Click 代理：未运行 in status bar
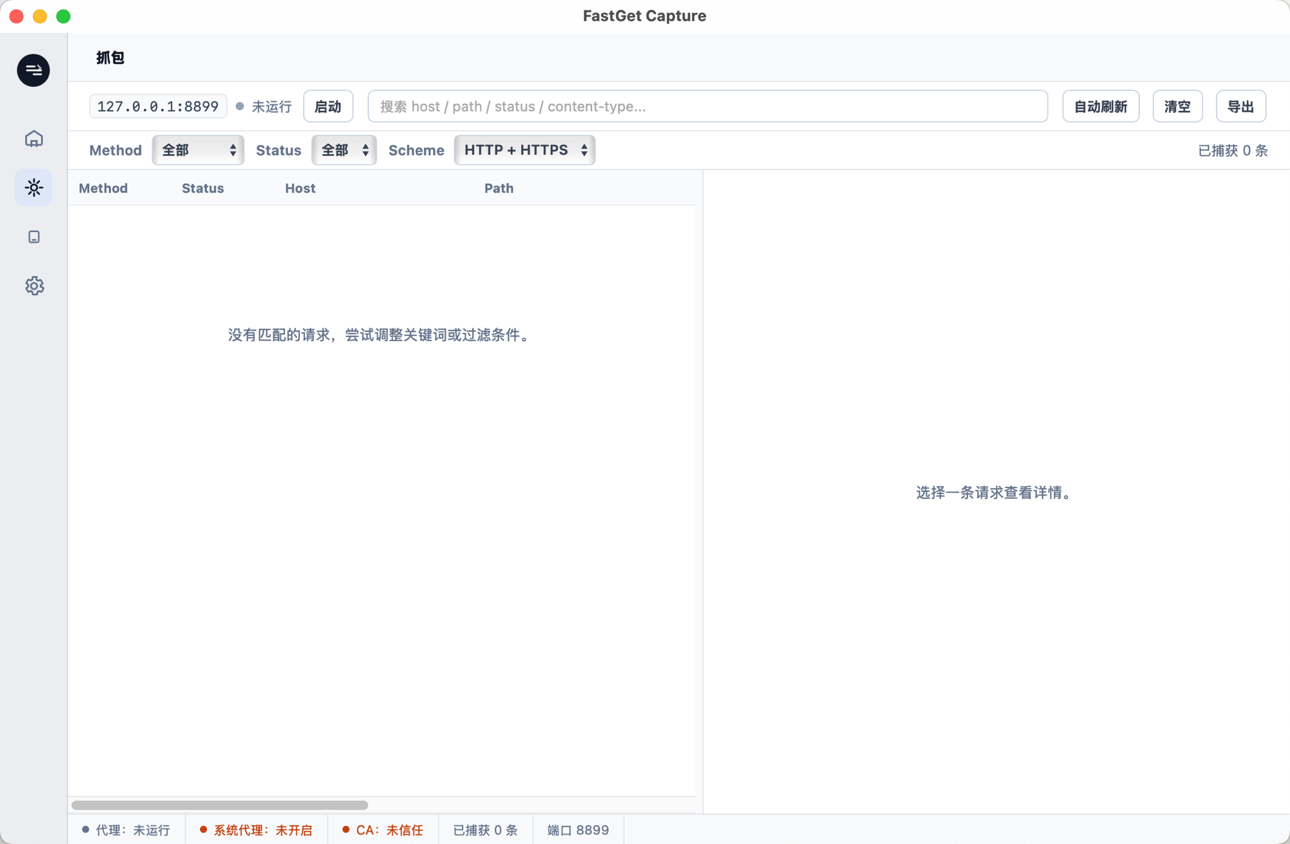The height and width of the screenshot is (844, 1290). point(126,830)
